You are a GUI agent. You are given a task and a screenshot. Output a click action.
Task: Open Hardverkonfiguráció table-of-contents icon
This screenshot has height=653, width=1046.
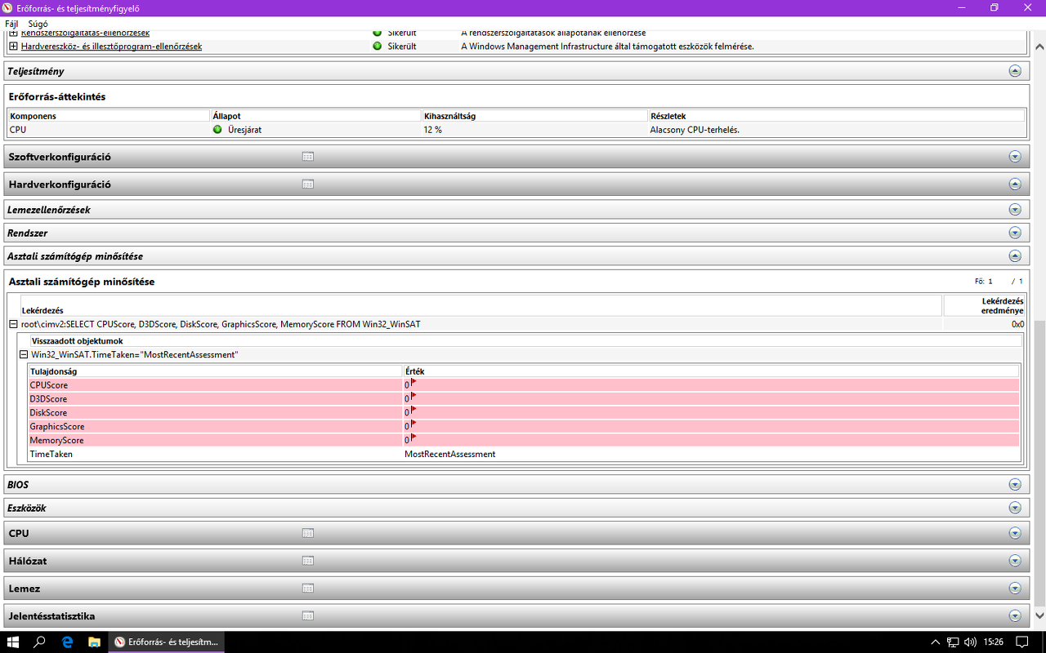308,184
